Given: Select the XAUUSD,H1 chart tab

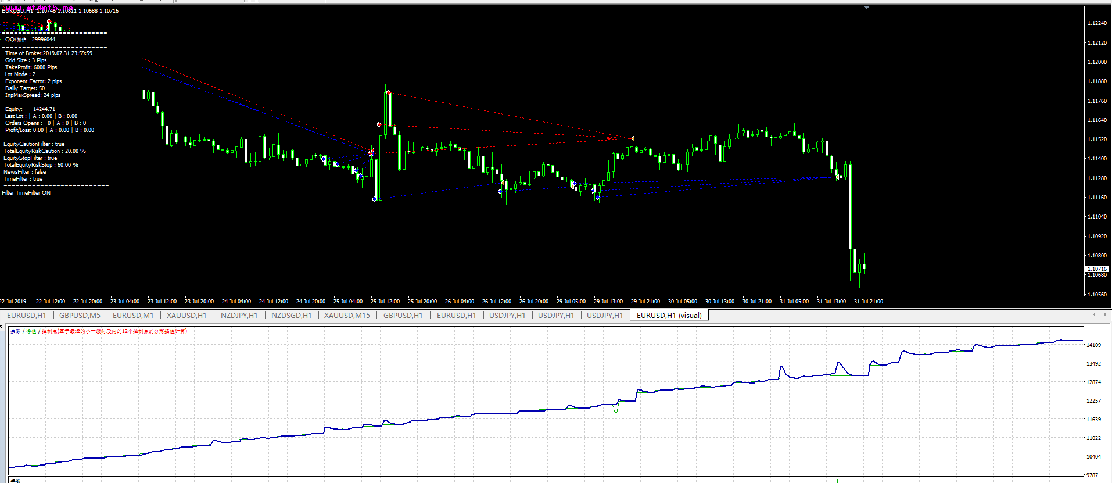Looking at the screenshot, I should [186, 316].
